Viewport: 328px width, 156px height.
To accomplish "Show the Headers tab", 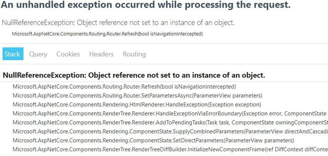I will [x=101, y=54].
